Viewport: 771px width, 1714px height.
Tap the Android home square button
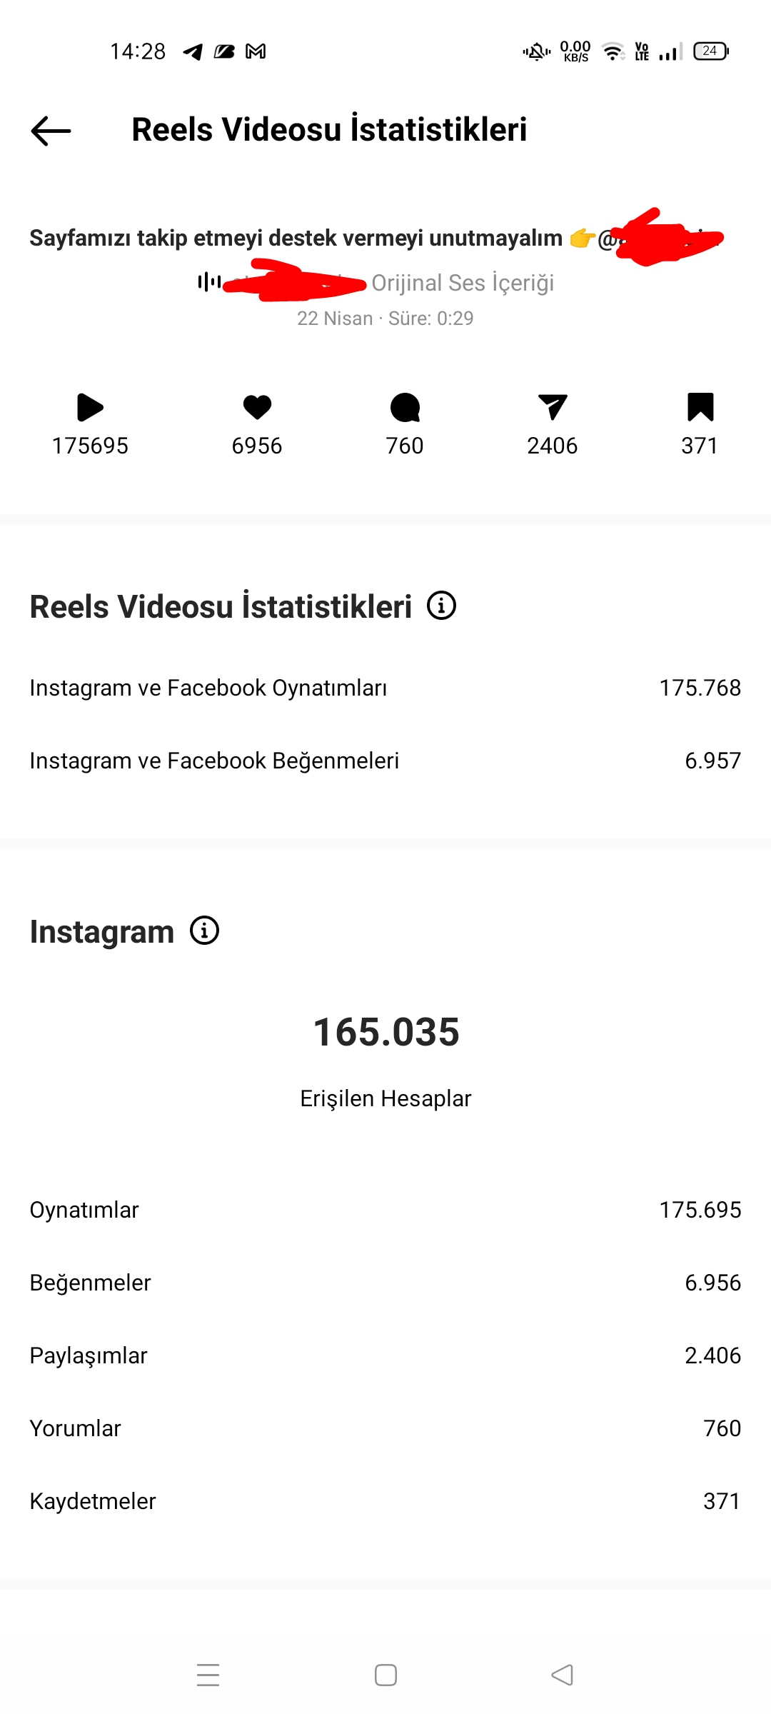[x=385, y=1675]
